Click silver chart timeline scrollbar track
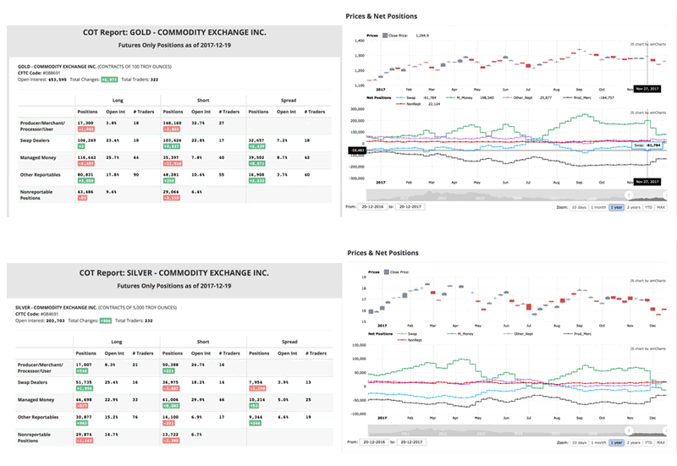 [x=508, y=431]
